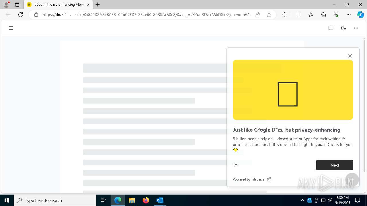Go back to the previous browser page

click(8, 15)
